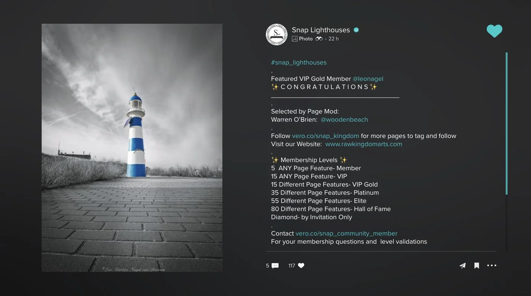The image size is (531, 296).
Task: Open @leonagel profile mention
Action: point(368,79)
